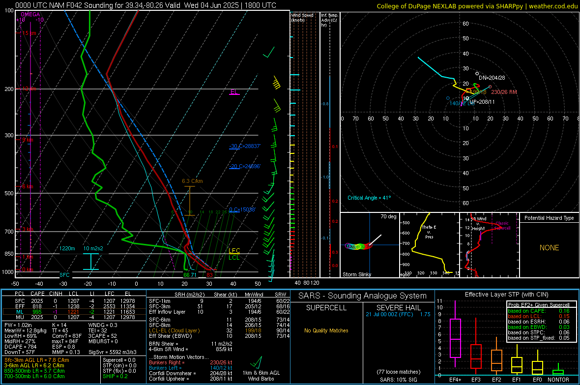Screen dimensions: 580x385
Task: Click the red 83 surface temperature value
Action: (x=210, y=275)
